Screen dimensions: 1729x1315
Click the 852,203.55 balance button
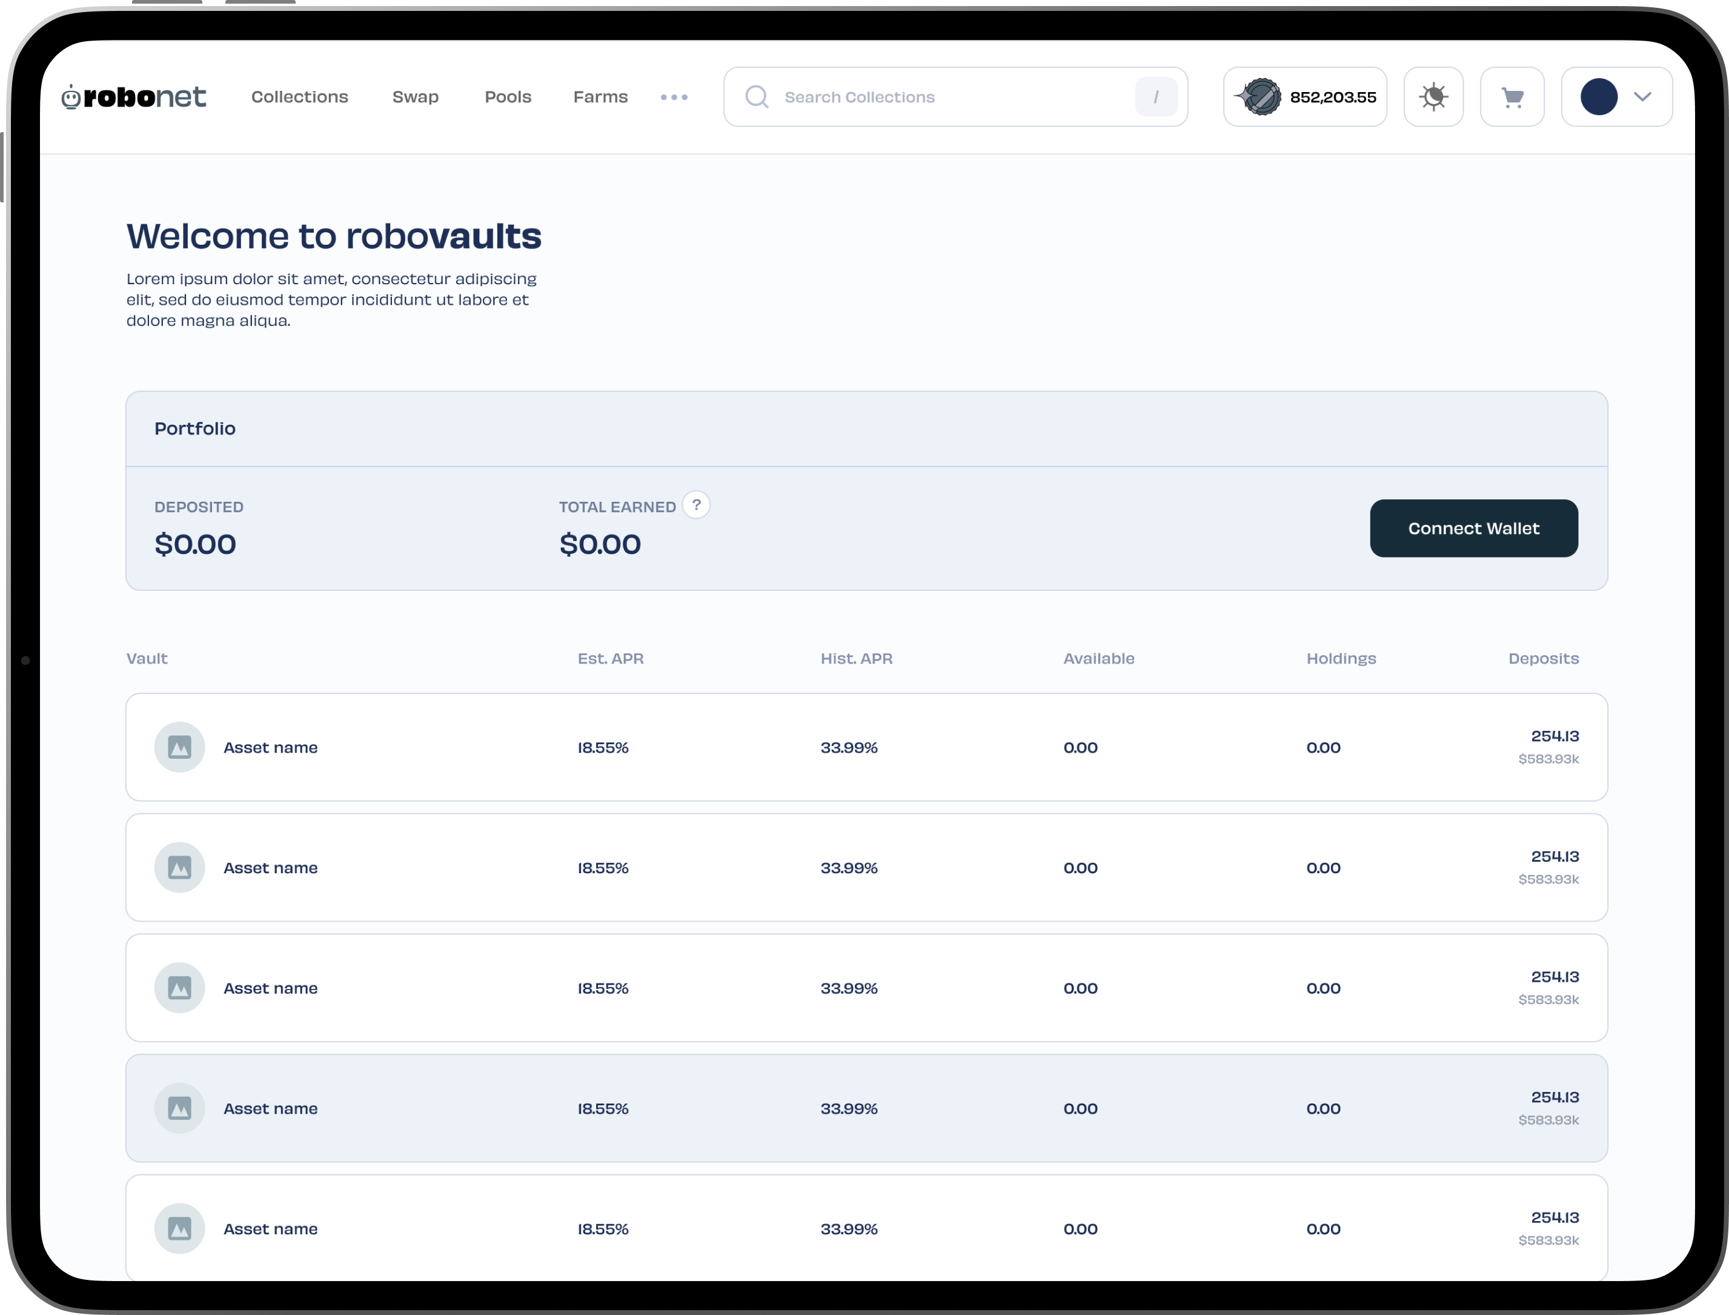[x=1332, y=97]
